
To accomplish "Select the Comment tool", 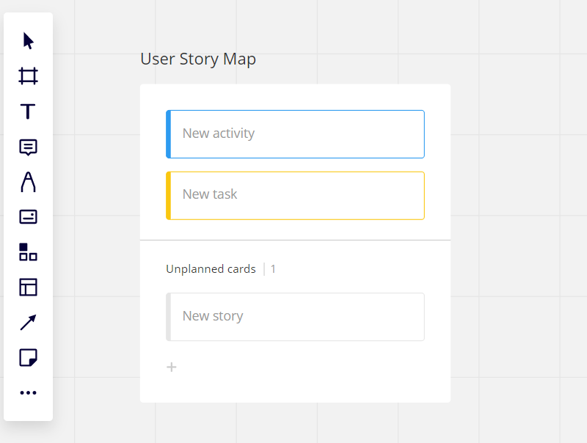I will 28,147.
